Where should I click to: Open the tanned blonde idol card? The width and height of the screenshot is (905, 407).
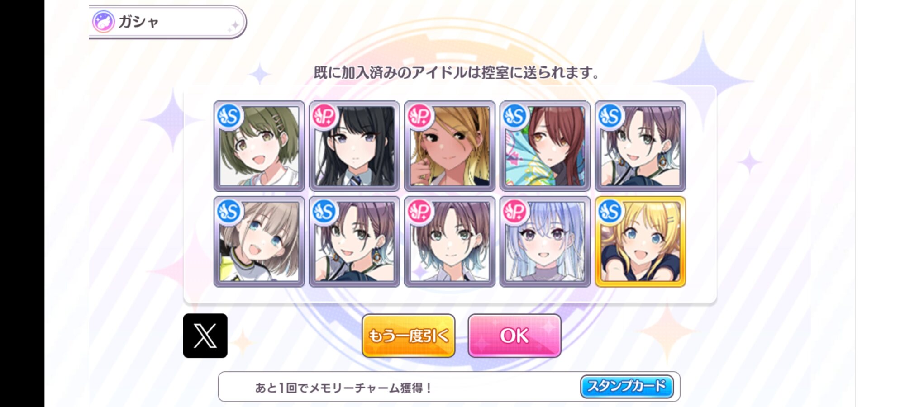[450, 146]
